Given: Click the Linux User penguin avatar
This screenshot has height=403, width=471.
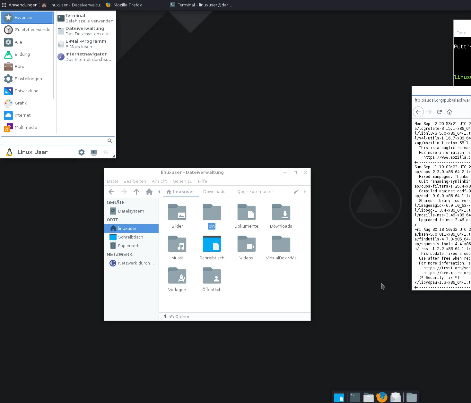Looking at the screenshot, I should 10,152.
